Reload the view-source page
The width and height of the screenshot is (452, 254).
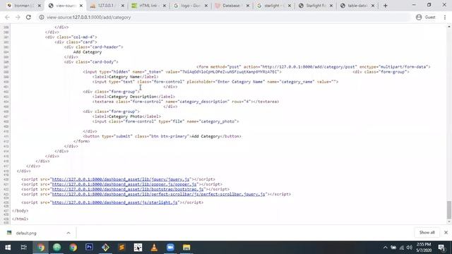click(x=28, y=17)
